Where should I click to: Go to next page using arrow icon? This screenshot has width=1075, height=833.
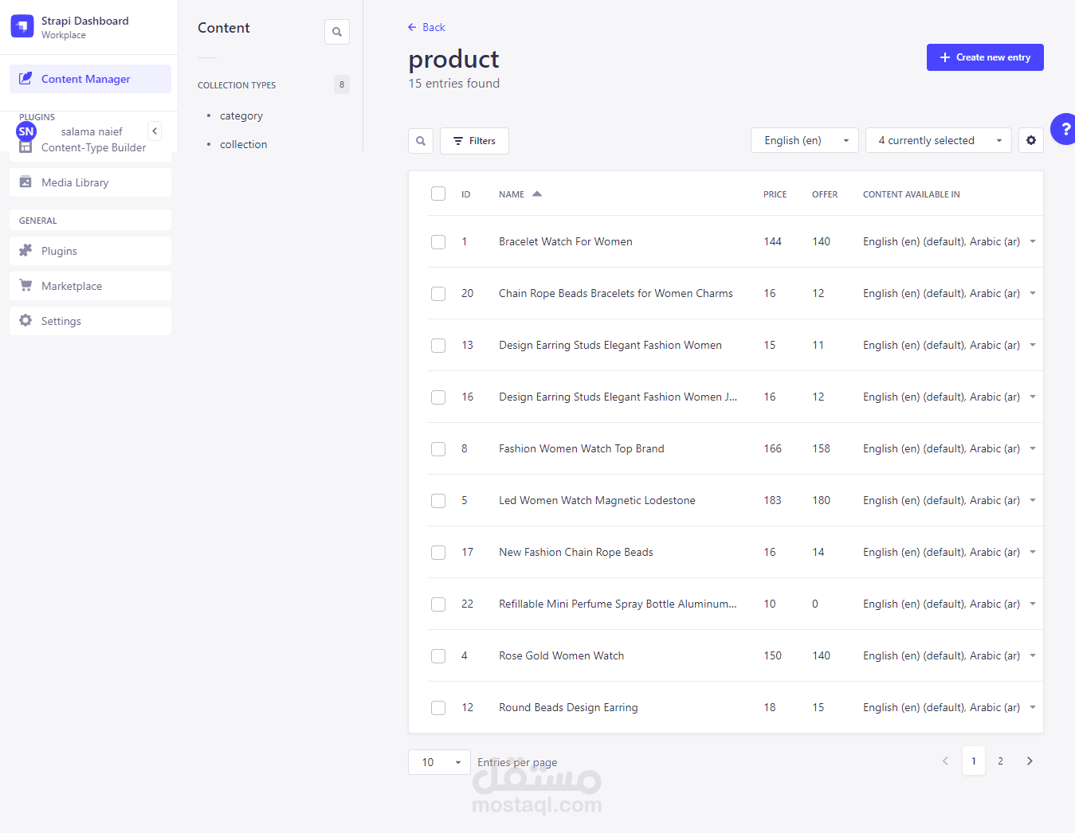pos(1030,761)
